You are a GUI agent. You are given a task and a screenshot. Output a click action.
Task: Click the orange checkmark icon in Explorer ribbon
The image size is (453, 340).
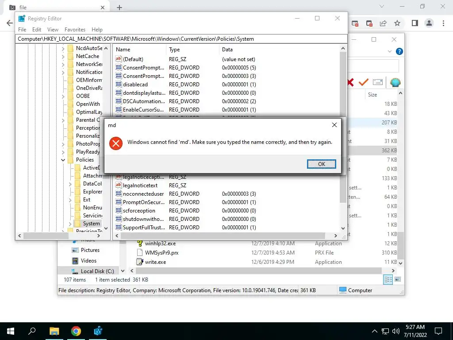pos(364,82)
